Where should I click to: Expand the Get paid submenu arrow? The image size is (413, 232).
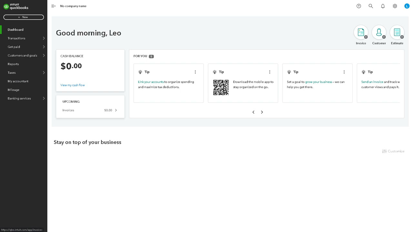(44, 47)
